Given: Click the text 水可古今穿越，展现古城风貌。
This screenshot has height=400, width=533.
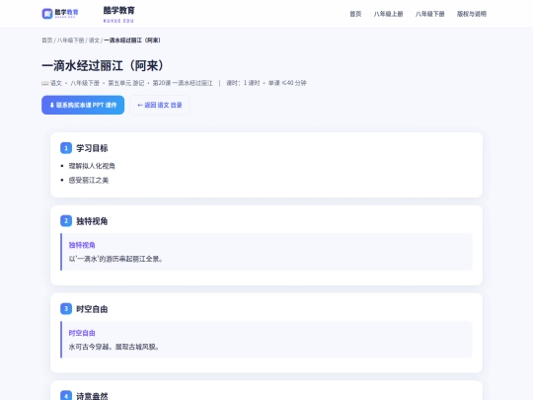Looking at the screenshot, I should (x=114, y=347).
